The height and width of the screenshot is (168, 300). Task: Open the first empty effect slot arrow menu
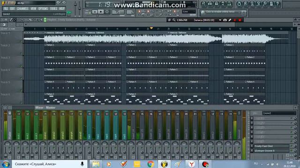(252, 119)
